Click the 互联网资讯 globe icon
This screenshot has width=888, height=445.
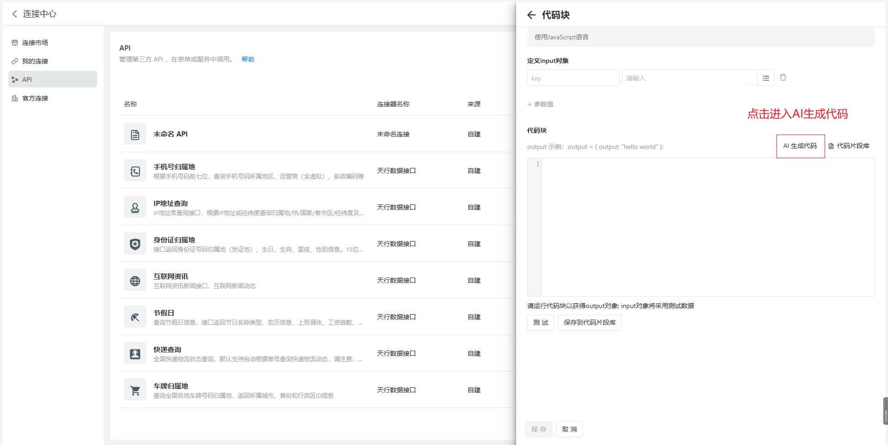[x=135, y=281]
